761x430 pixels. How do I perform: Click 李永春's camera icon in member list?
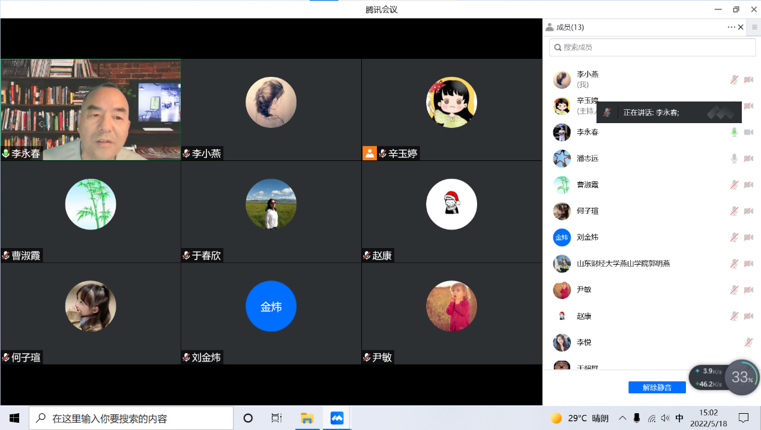[748, 132]
